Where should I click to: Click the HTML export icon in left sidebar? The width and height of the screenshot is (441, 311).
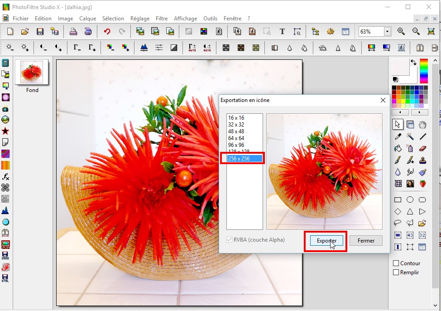(5, 278)
